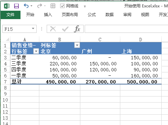The width and height of the screenshot is (168, 125).
Task: Select row header 7
Action: tap(5, 82)
